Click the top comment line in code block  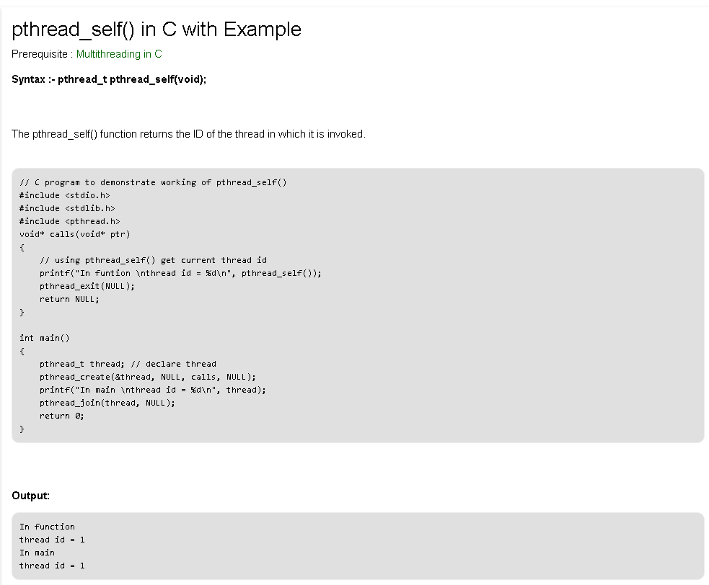tap(153, 182)
